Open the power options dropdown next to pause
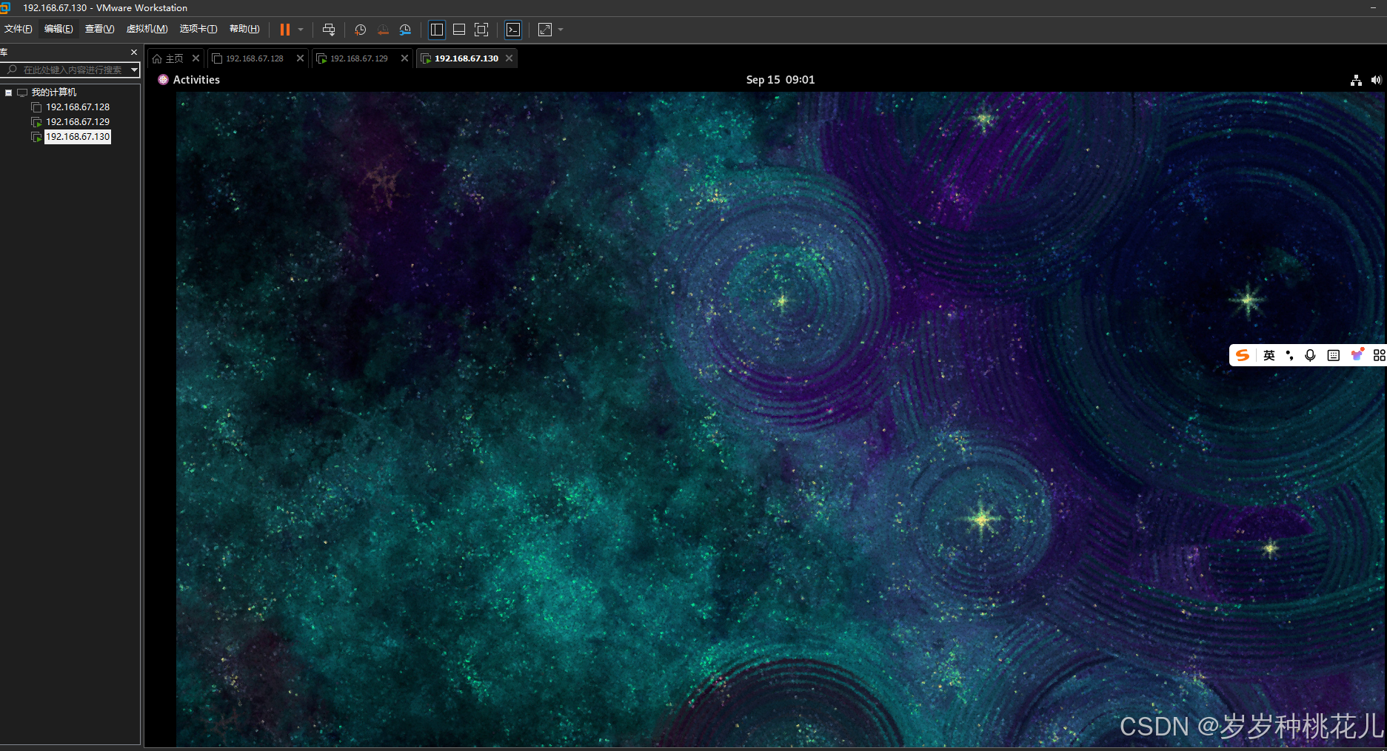 [301, 30]
